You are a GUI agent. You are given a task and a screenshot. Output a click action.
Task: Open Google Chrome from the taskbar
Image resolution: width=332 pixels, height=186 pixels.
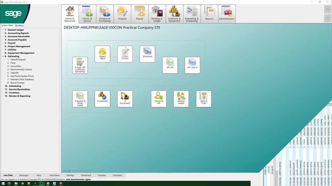[x=22, y=183]
